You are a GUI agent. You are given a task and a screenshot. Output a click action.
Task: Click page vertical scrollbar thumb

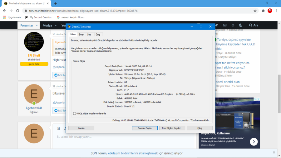coord(279,94)
